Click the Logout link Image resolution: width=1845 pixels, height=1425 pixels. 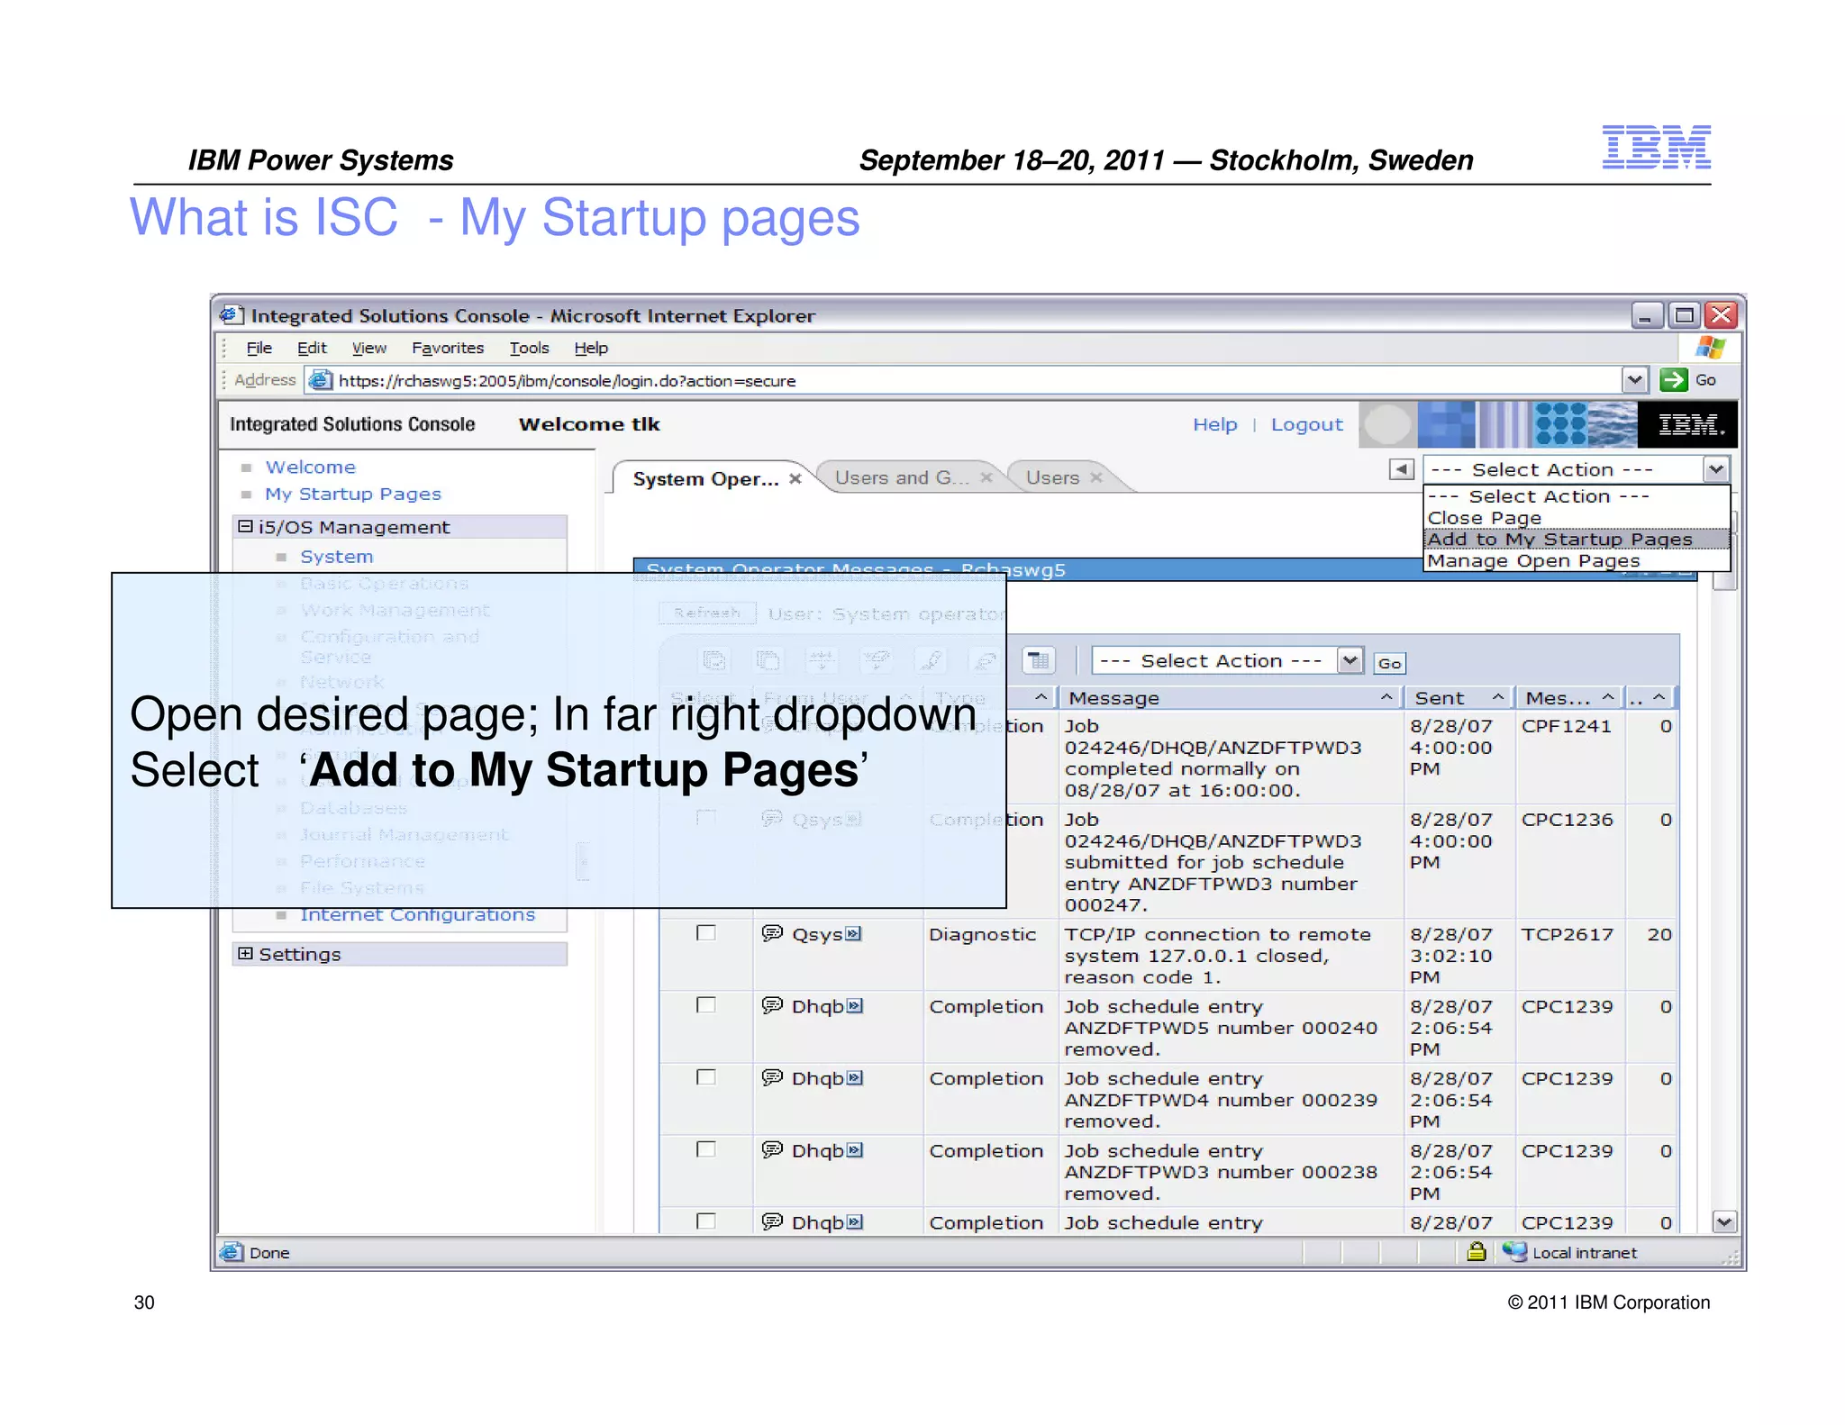click(x=1306, y=424)
